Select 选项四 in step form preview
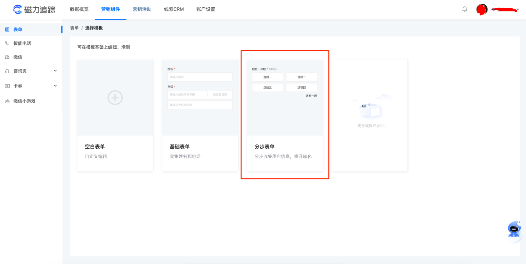The image size is (526, 264). 302,88
